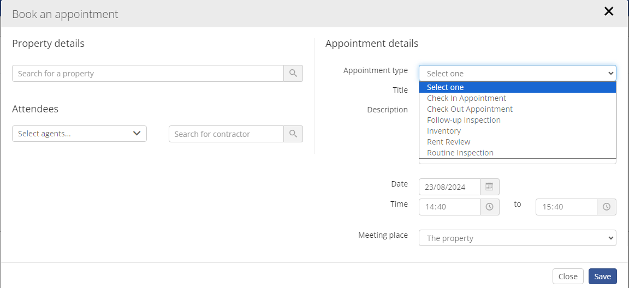This screenshot has height=288, width=629.
Task: Click the Close button in footer
Action: point(568,277)
